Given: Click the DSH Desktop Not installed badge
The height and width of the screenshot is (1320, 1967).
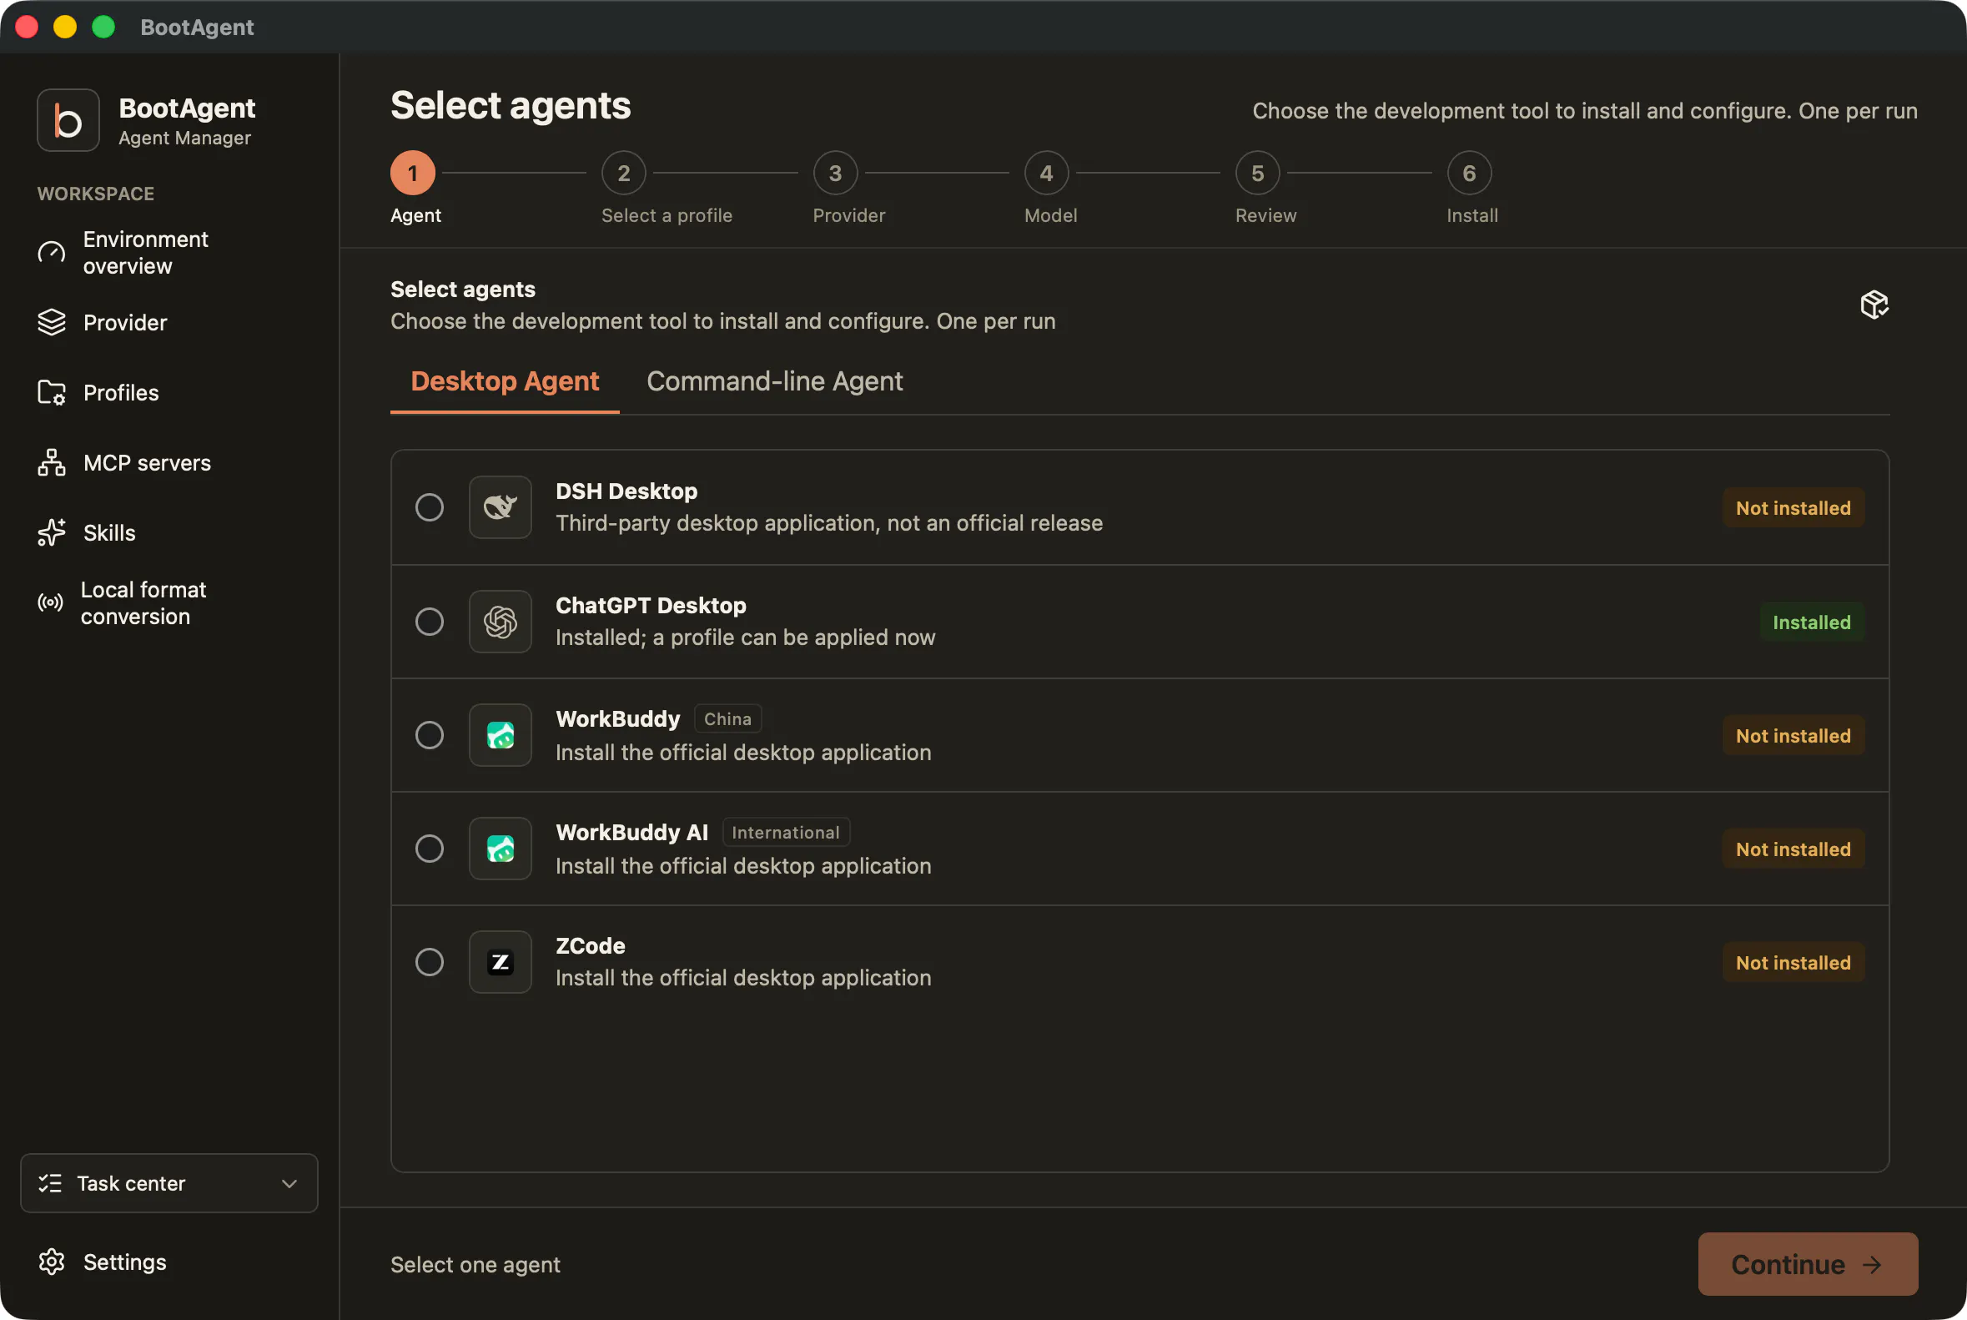Looking at the screenshot, I should [1793, 507].
